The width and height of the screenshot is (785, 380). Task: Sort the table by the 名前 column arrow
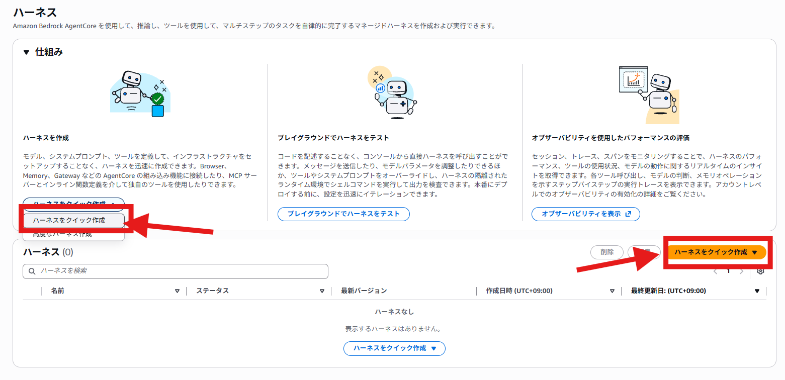[177, 291]
